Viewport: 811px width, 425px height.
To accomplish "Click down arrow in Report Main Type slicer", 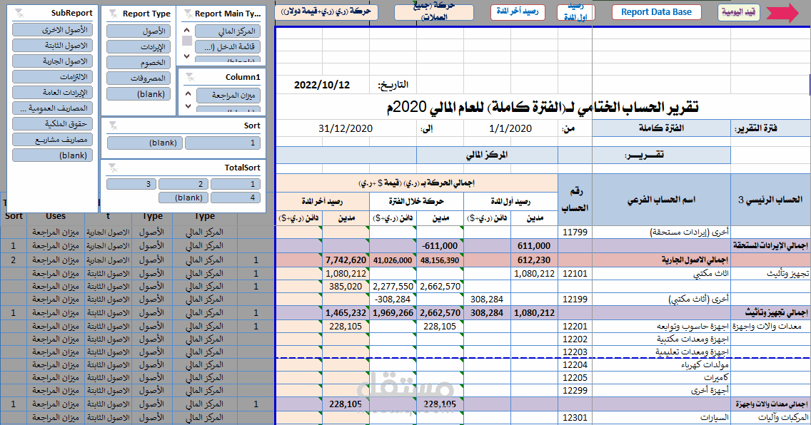I will coord(187,56).
